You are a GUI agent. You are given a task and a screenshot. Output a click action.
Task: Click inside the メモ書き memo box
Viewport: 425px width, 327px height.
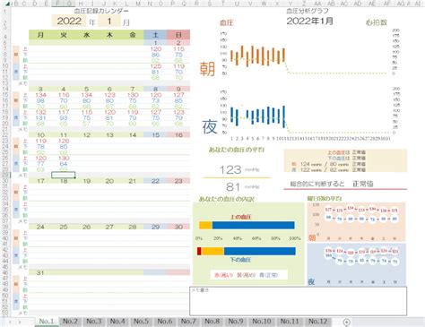coord(298,301)
